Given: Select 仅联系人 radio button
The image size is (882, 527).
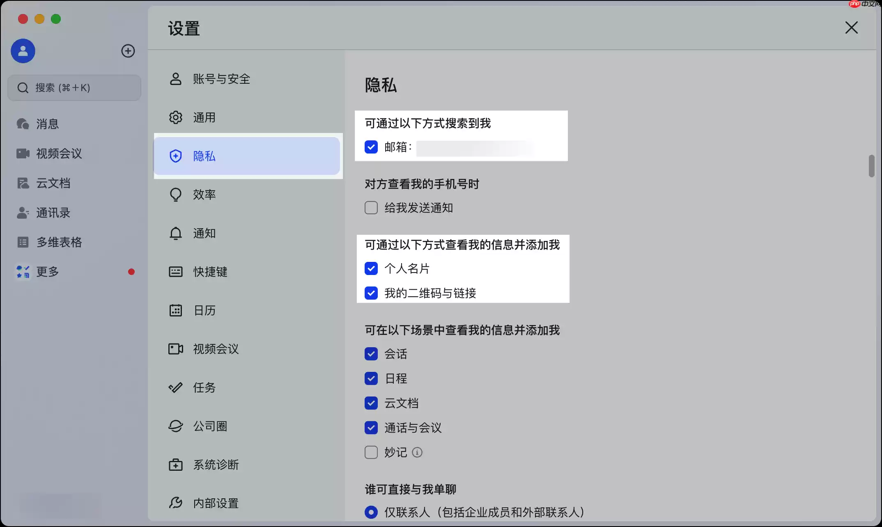Looking at the screenshot, I should [371, 512].
